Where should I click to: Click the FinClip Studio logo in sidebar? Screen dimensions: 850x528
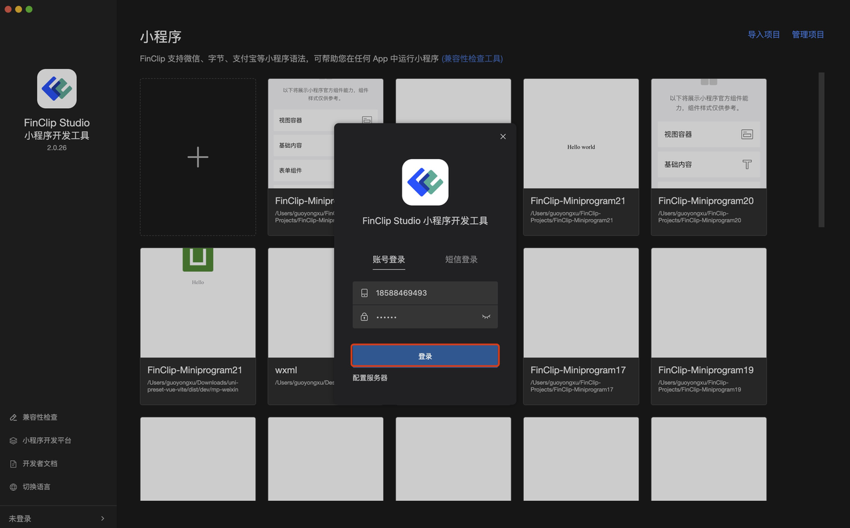click(x=56, y=89)
